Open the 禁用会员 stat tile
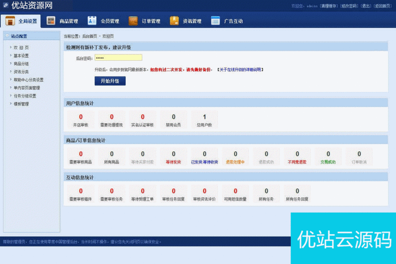 173,120
